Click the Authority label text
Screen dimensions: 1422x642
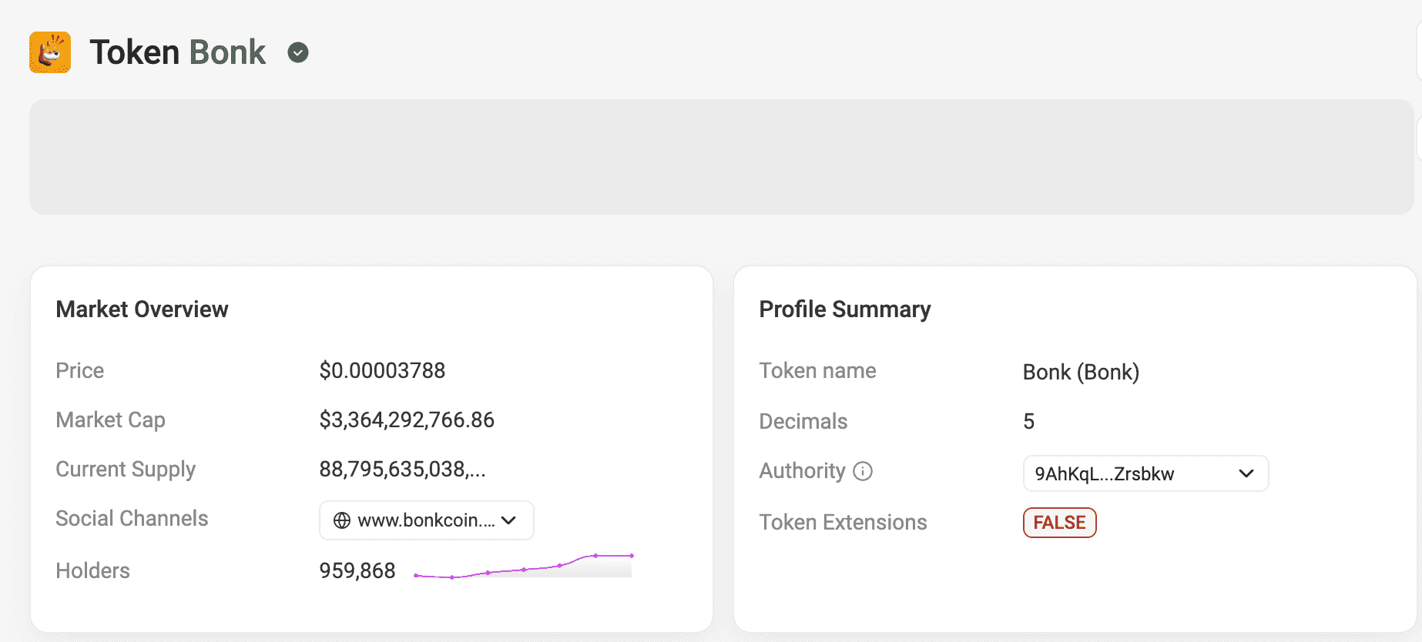(803, 471)
